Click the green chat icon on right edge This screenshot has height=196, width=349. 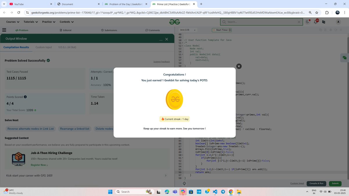point(344,58)
